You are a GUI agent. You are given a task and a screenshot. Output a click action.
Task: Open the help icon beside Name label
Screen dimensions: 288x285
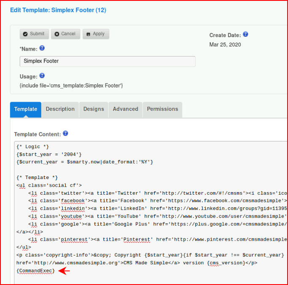(x=42, y=48)
